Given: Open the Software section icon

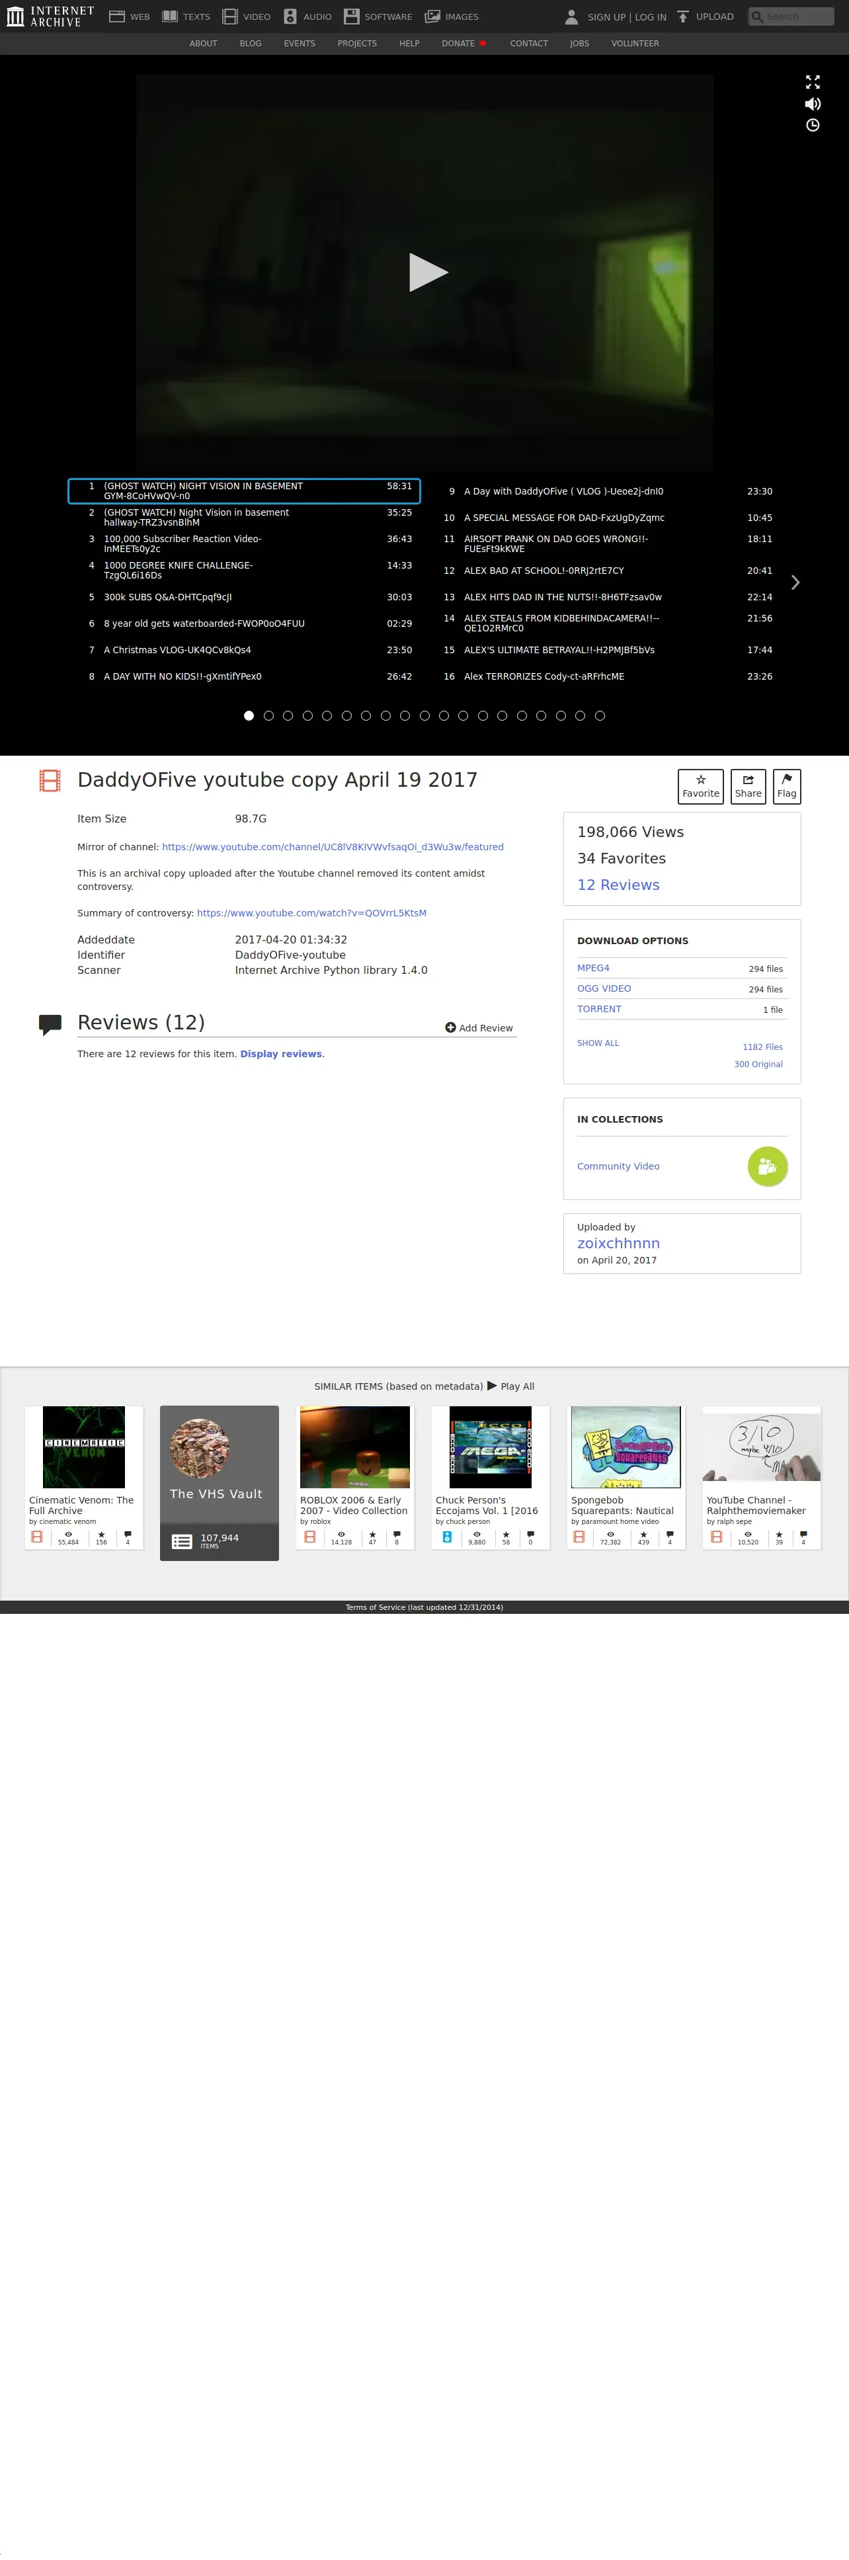Looking at the screenshot, I should click(351, 17).
